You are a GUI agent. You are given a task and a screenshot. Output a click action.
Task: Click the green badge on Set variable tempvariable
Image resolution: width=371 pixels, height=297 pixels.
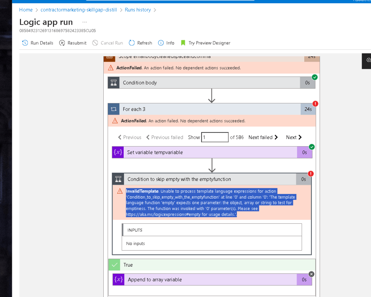click(312, 147)
